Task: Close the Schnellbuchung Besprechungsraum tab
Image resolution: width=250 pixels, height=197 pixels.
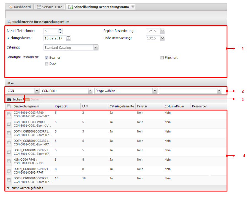Action: point(133,6)
